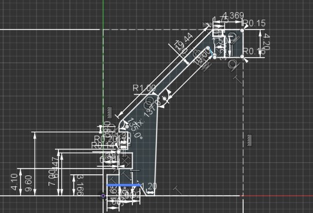This screenshot has width=313, height=213.
Task: Click the 4.369 dimension label
Action: point(233,16)
